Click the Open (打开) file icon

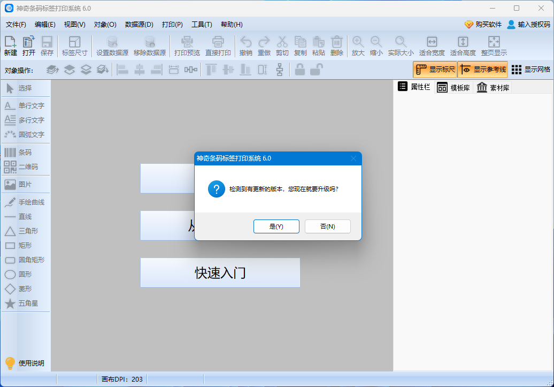point(28,42)
